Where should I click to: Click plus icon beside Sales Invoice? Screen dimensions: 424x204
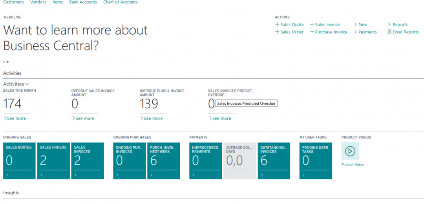click(312, 25)
